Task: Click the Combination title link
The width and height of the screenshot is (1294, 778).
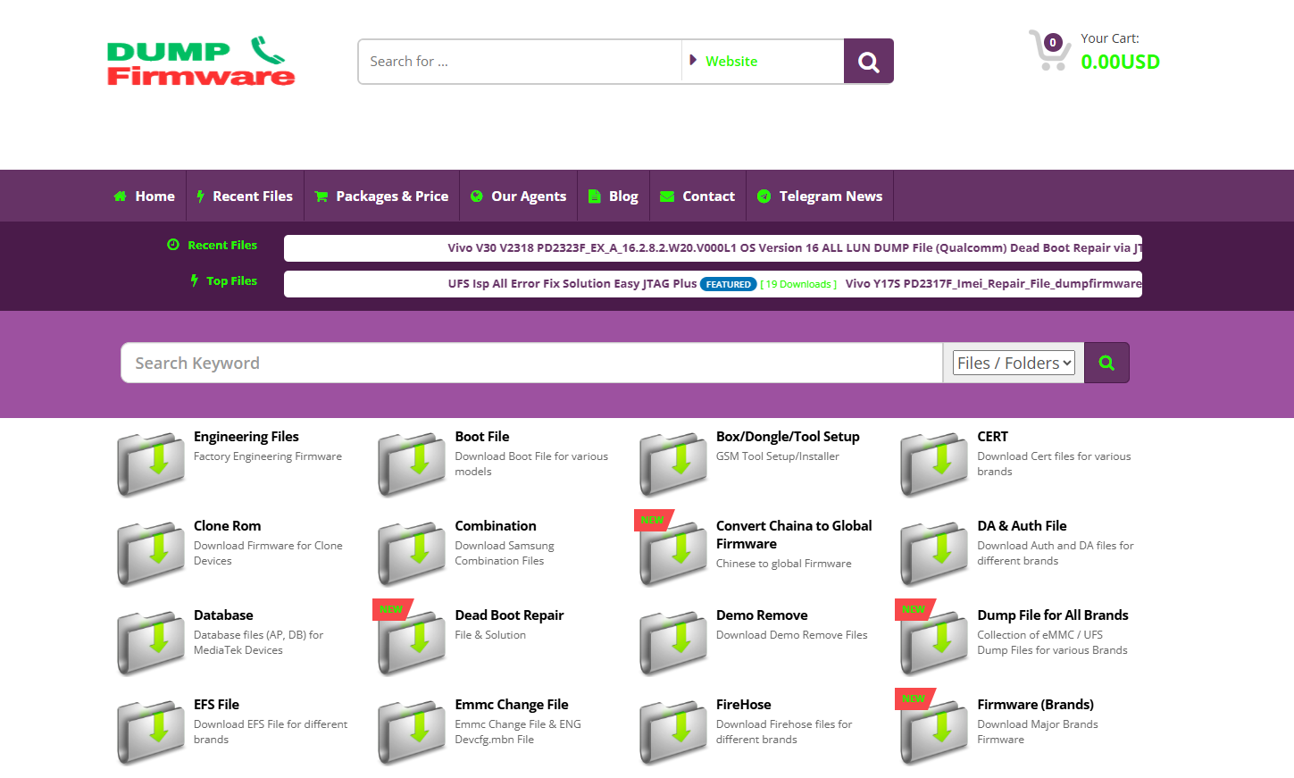Action: point(496,526)
